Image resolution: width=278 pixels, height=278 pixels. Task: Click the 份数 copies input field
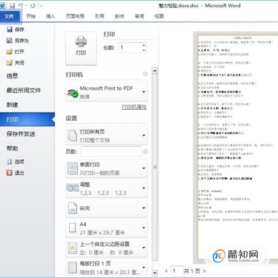click(130, 48)
